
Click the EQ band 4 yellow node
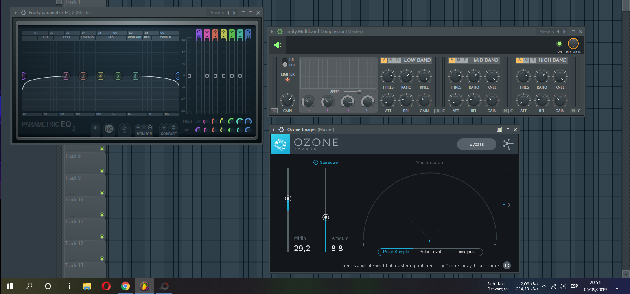[x=101, y=76]
